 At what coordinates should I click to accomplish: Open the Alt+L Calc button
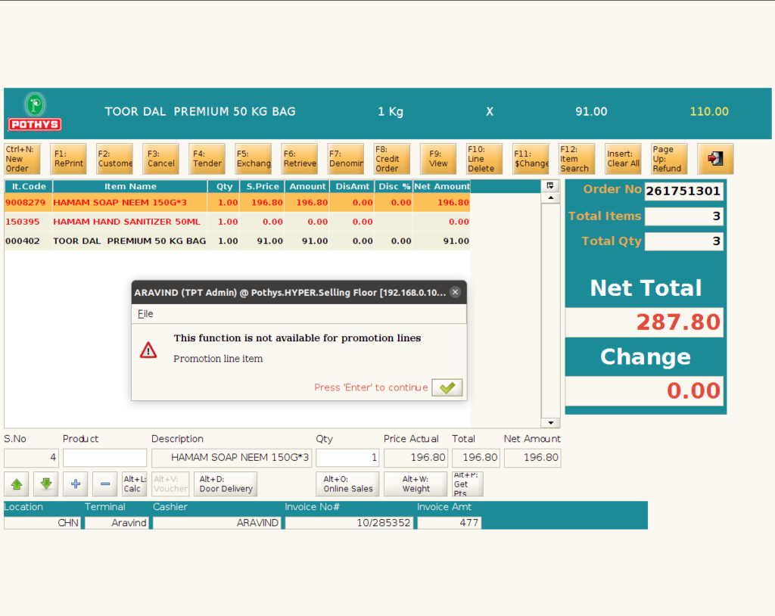[135, 484]
